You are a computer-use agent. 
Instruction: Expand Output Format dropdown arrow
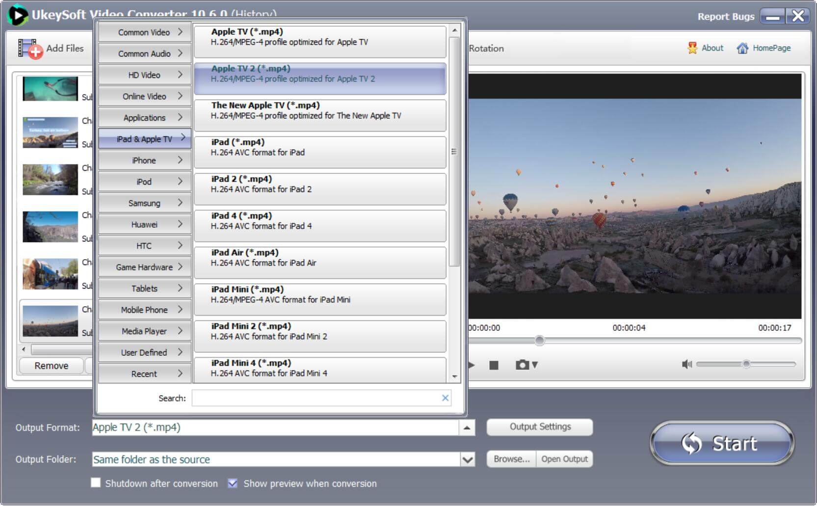click(x=467, y=427)
